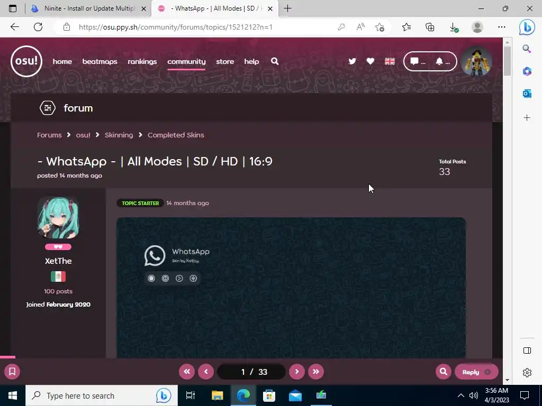
Task: Click the WhatsApp skin banner image
Action: pos(291,288)
